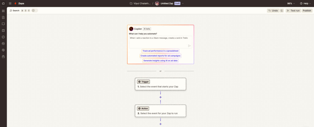This screenshot has height=127, width=314.
Task: Click the Undo button
Action: point(273,11)
